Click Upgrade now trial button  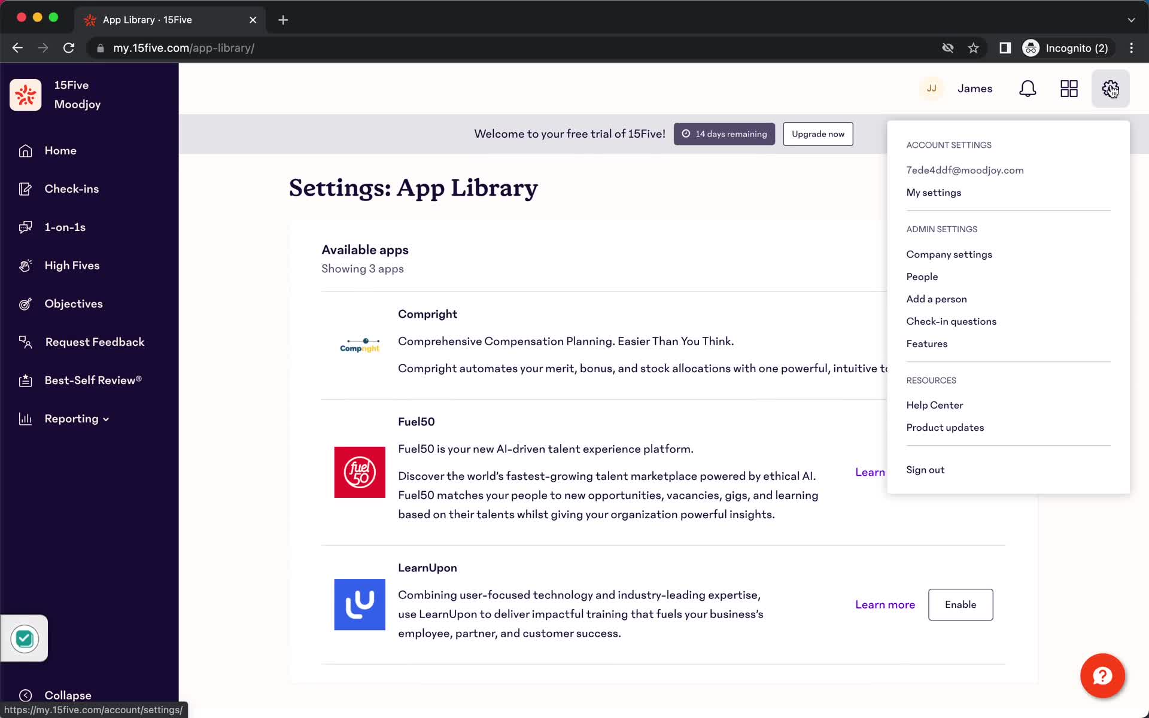pyautogui.click(x=817, y=133)
